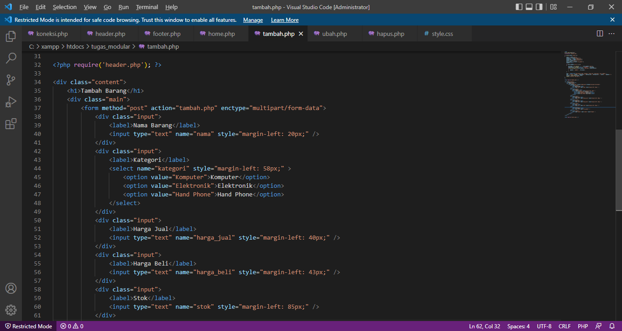622x331 pixels.
Task: Expand the tugas_modular breadcrumb
Action: pos(111,46)
